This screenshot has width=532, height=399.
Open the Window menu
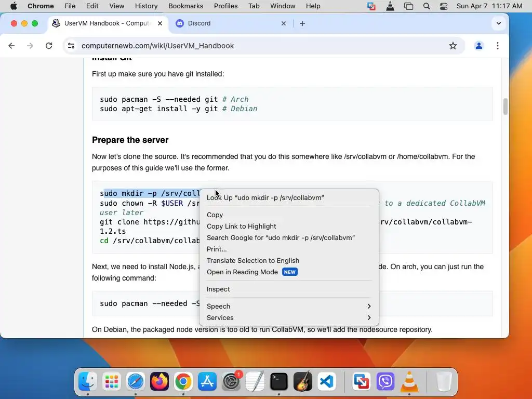pos(283,6)
